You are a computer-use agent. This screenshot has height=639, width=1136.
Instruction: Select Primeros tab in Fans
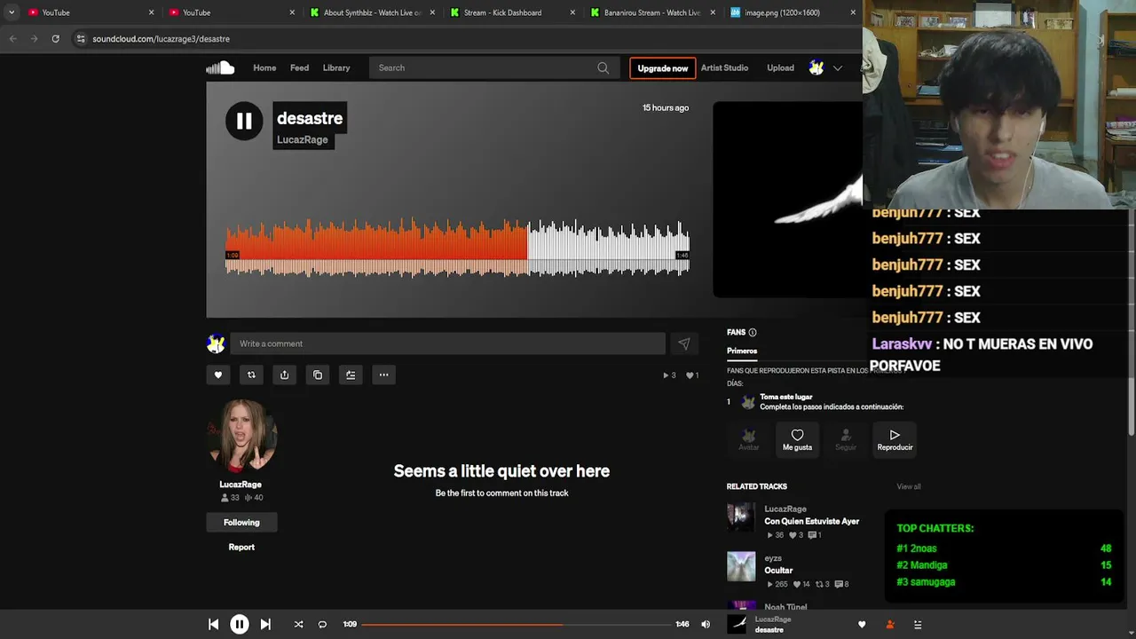(742, 351)
